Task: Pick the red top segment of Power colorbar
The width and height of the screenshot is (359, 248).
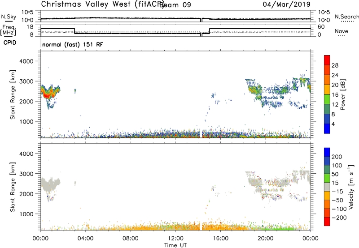Action: point(327,60)
